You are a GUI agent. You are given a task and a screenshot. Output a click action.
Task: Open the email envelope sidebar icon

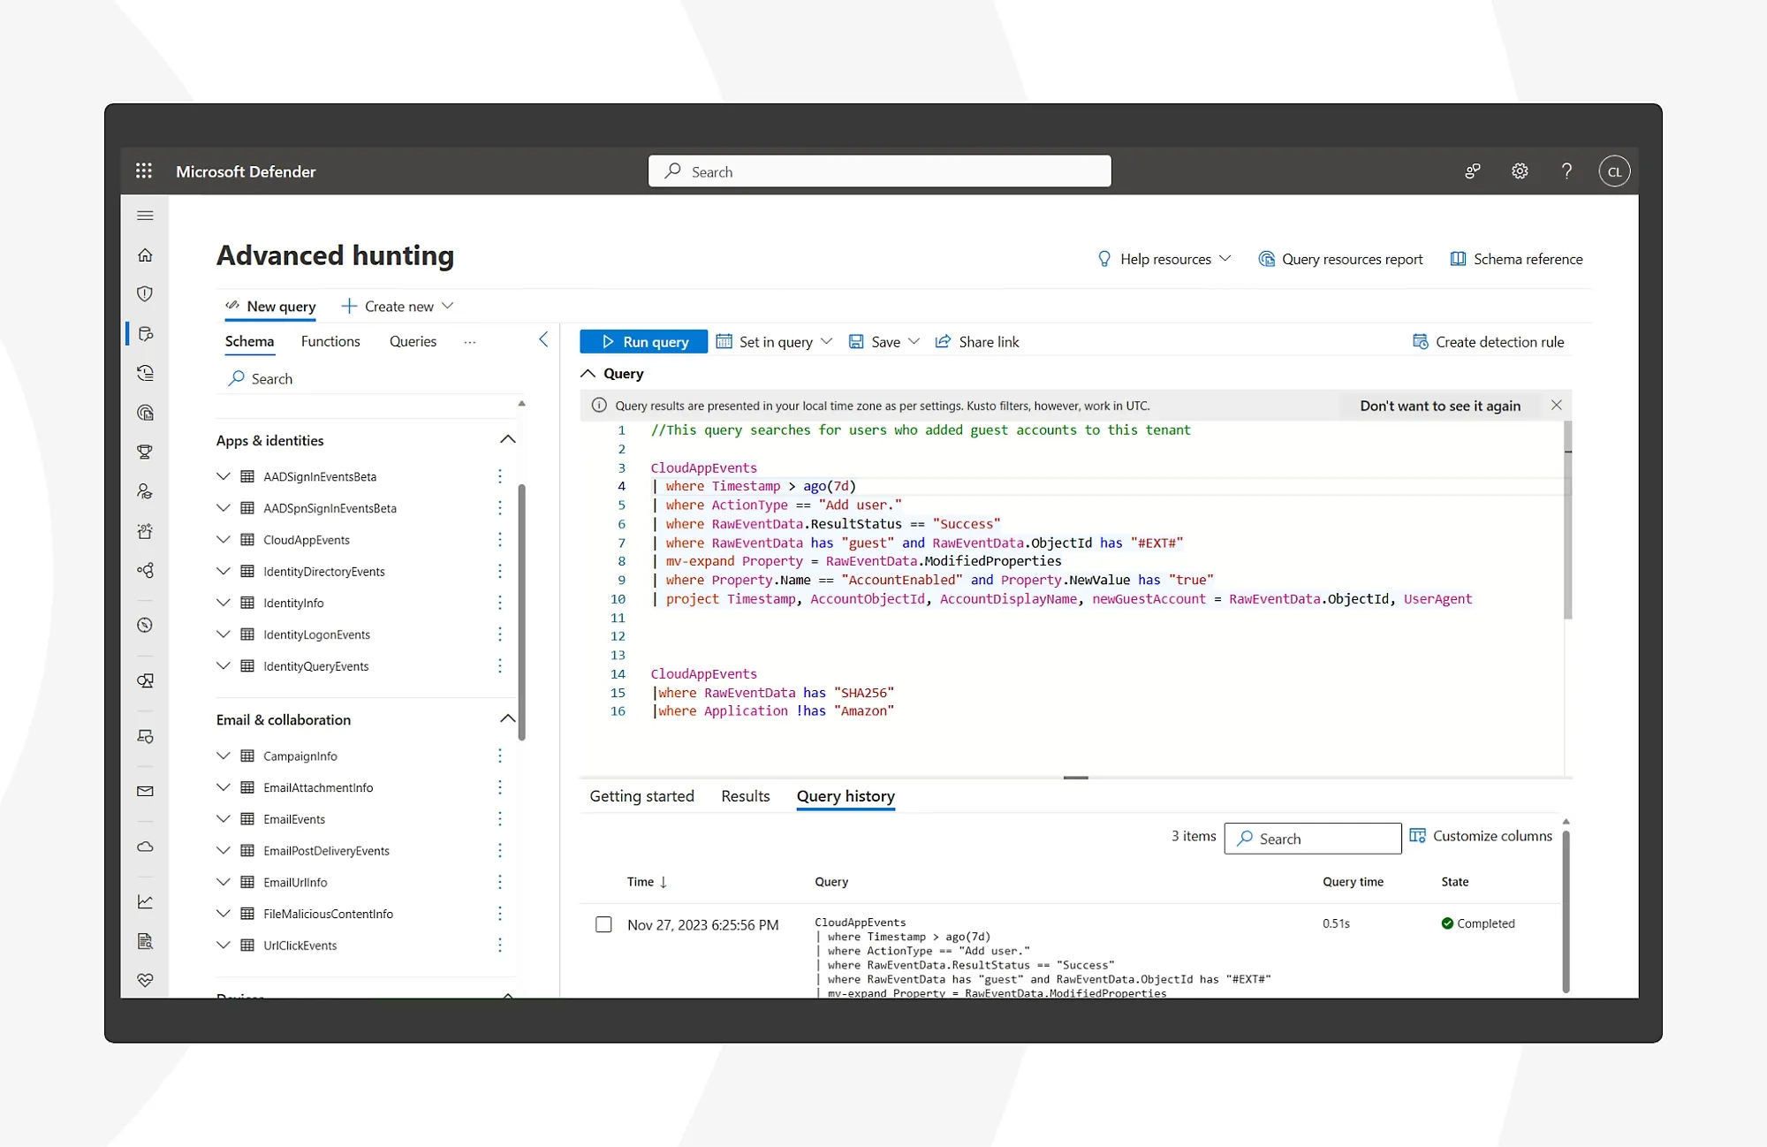[146, 792]
